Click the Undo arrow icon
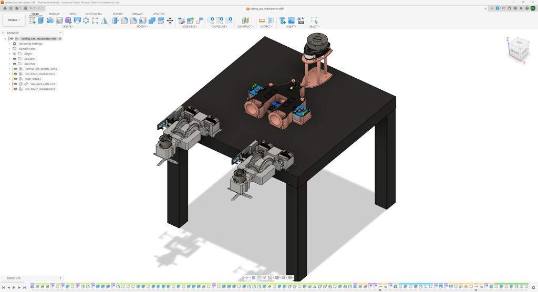This screenshot has width=538, height=292. [x=31, y=8]
